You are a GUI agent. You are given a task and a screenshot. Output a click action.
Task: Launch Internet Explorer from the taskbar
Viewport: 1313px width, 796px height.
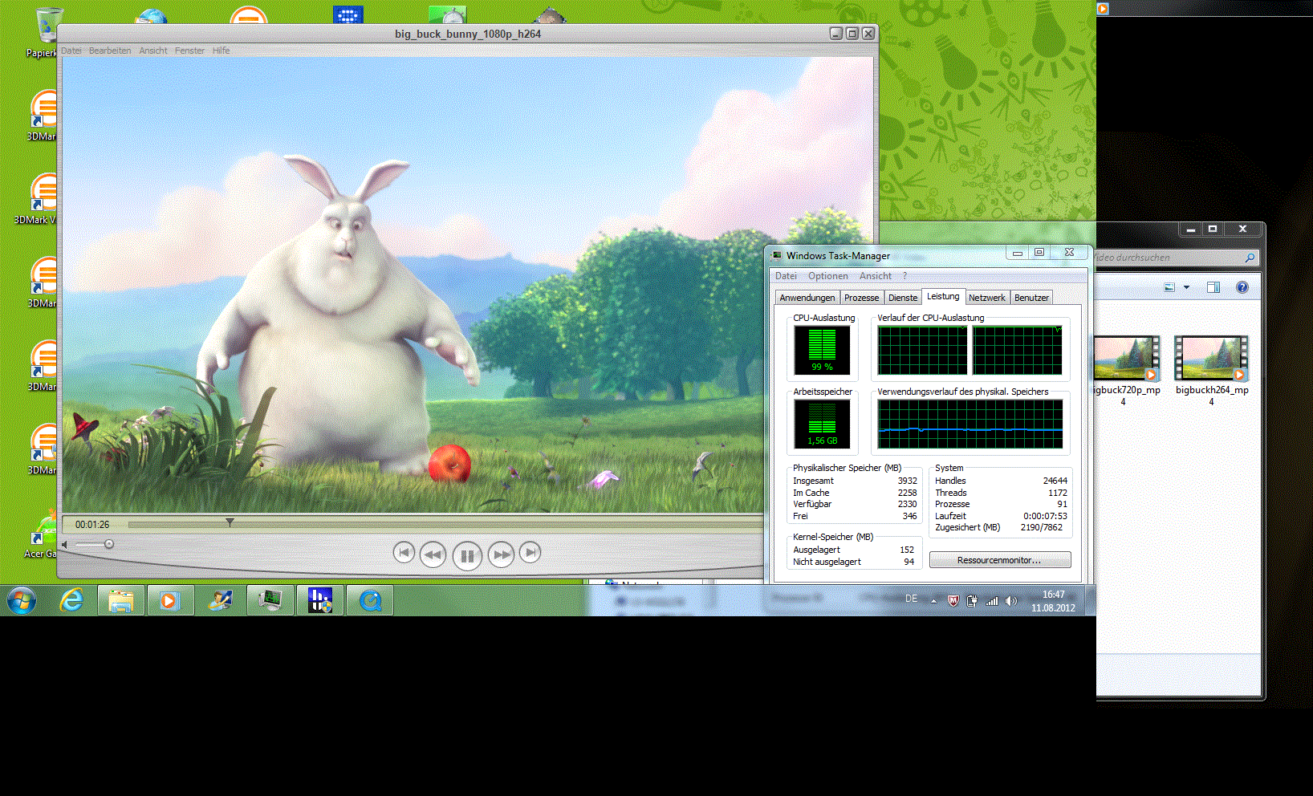(72, 599)
